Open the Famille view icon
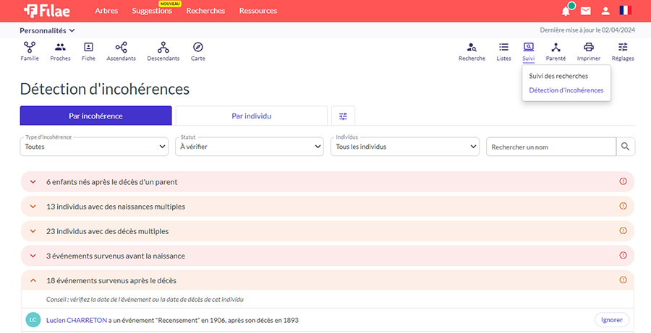Viewport: 651px width, 333px height. [30, 48]
